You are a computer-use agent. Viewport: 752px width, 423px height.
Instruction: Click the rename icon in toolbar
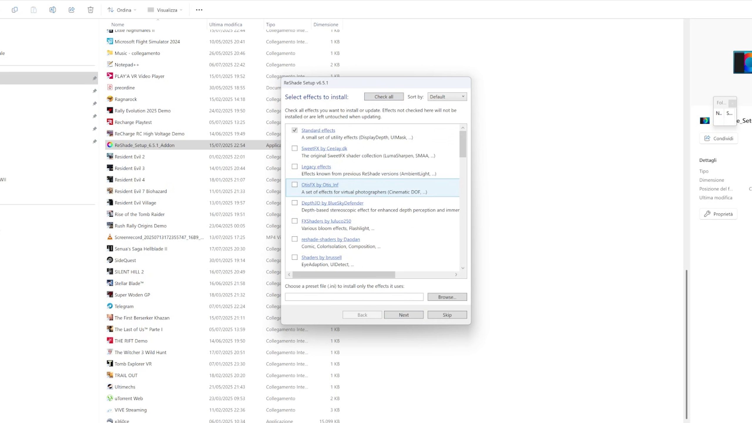click(x=53, y=10)
